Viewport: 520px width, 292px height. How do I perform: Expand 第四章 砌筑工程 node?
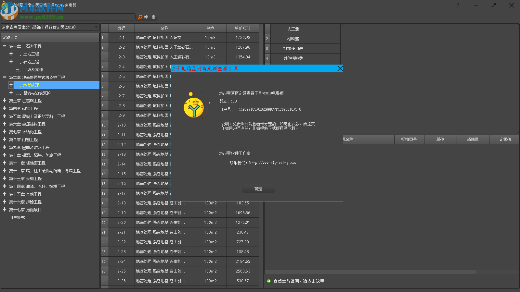point(5,108)
